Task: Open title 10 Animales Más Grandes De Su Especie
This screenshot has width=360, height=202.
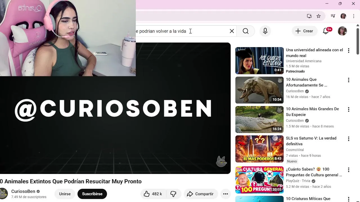Action: [312, 112]
